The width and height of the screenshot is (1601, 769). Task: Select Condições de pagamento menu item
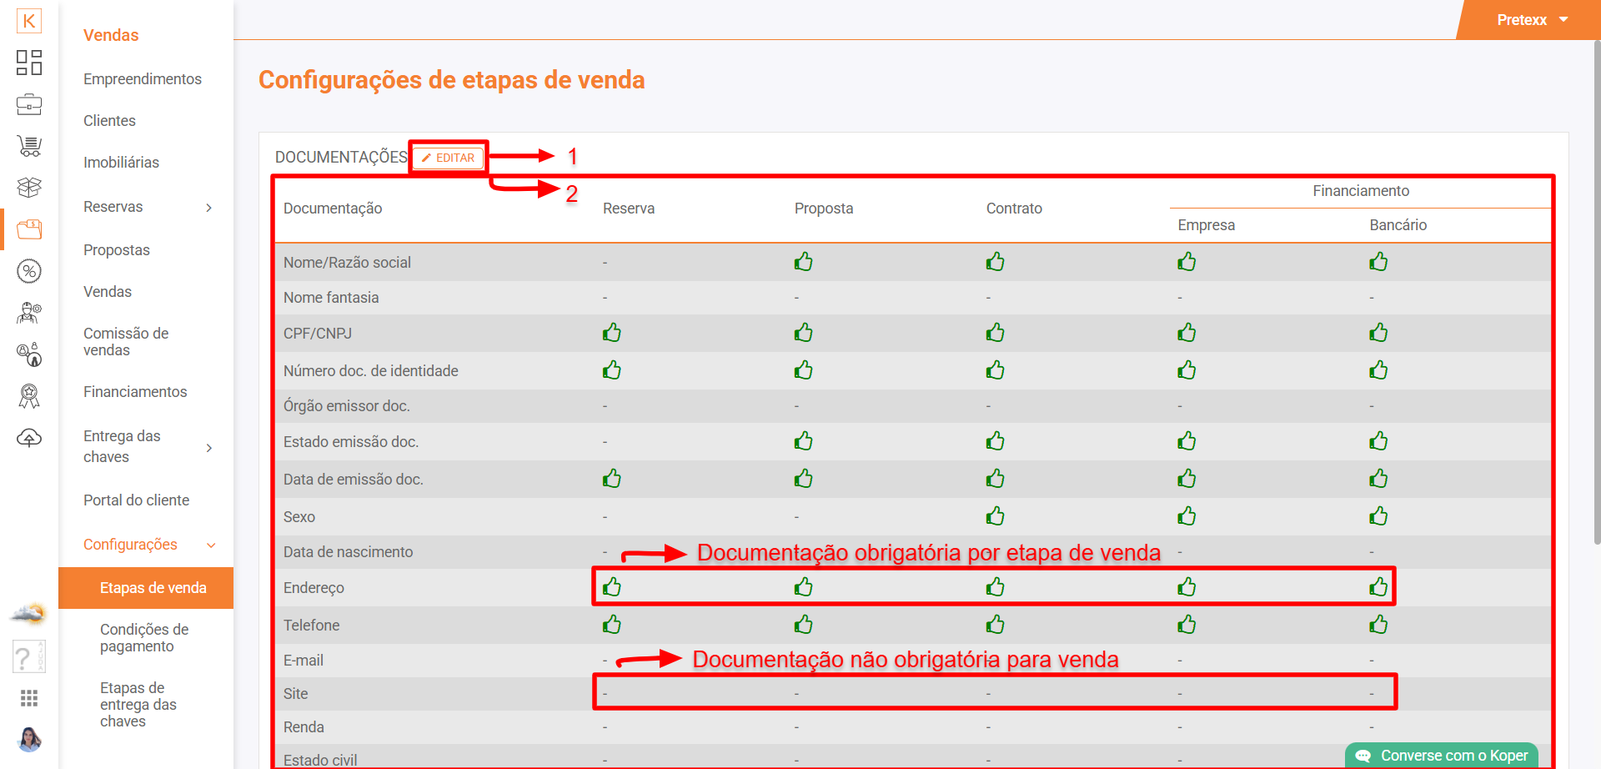(144, 638)
